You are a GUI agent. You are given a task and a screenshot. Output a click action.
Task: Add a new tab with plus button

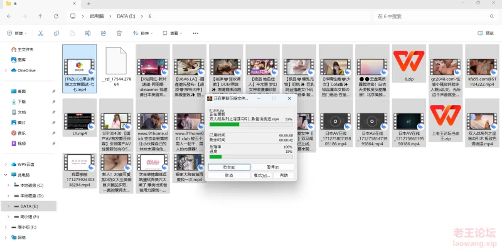coord(88,4)
